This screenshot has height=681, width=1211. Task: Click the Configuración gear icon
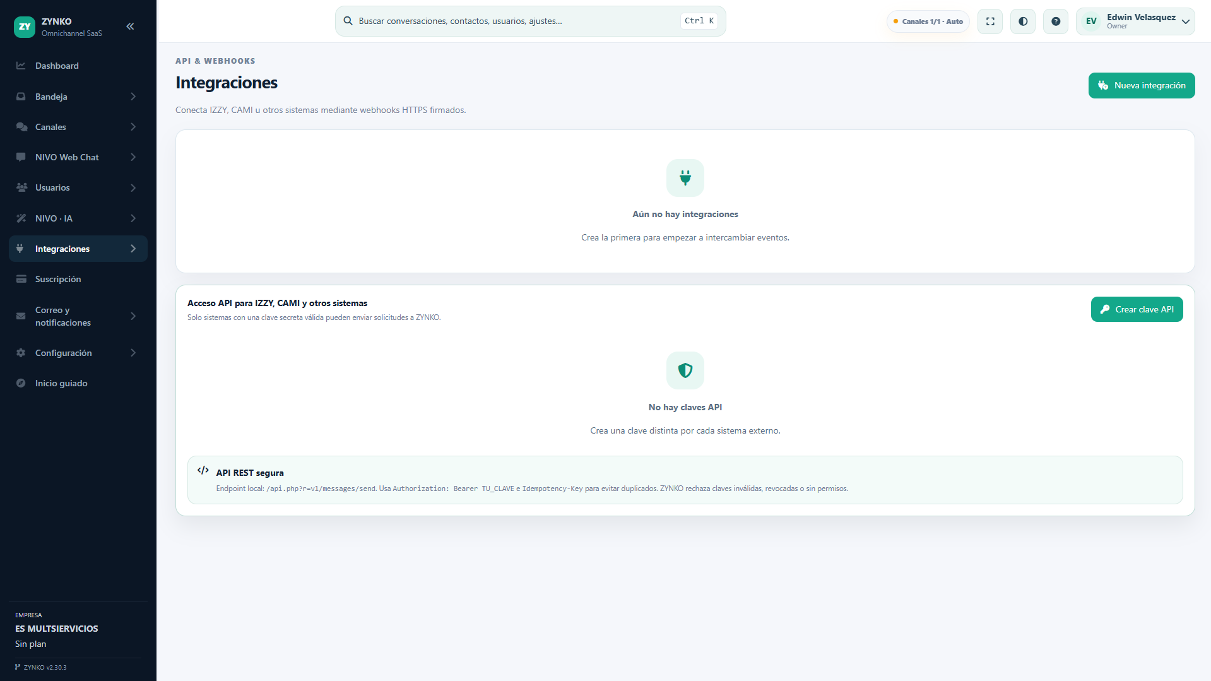click(x=21, y=353)
